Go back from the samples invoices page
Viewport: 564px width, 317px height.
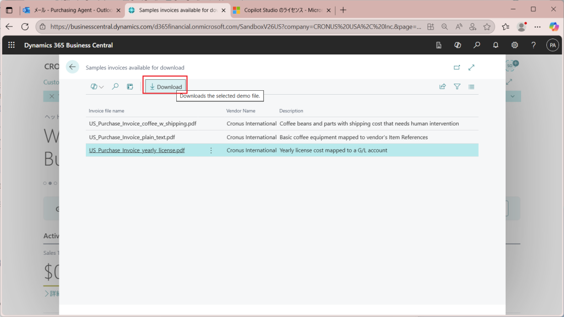point(72,67)
